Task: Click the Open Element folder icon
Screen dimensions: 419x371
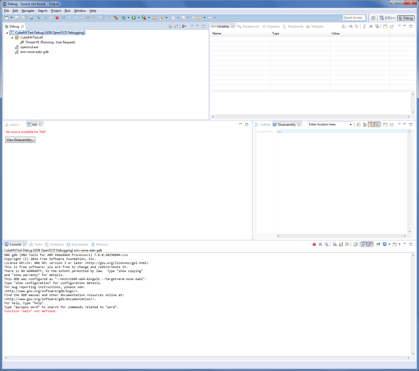Action: [155, 18]
